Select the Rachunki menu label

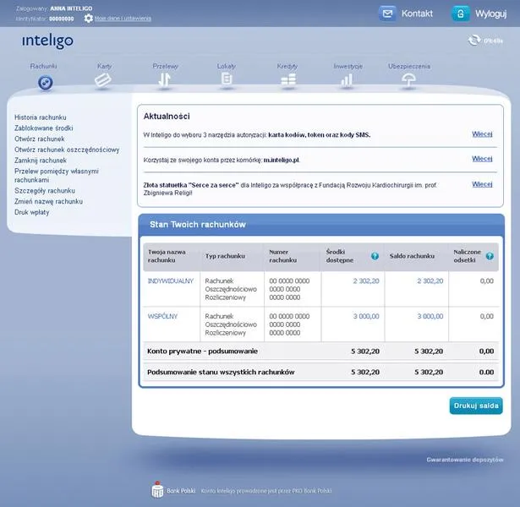[43, 66]
